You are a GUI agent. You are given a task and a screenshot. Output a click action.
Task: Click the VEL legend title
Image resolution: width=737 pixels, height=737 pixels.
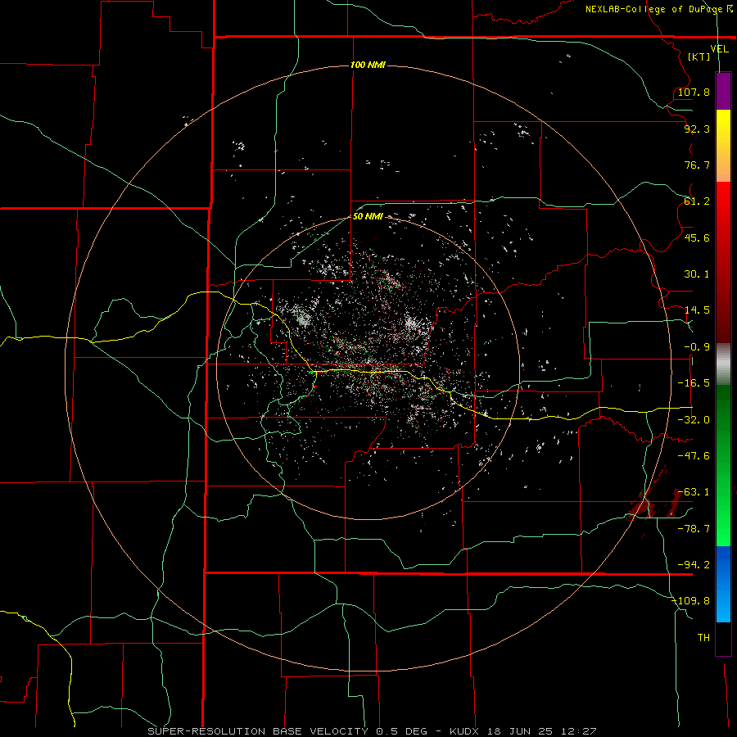(x=719, y=49)
